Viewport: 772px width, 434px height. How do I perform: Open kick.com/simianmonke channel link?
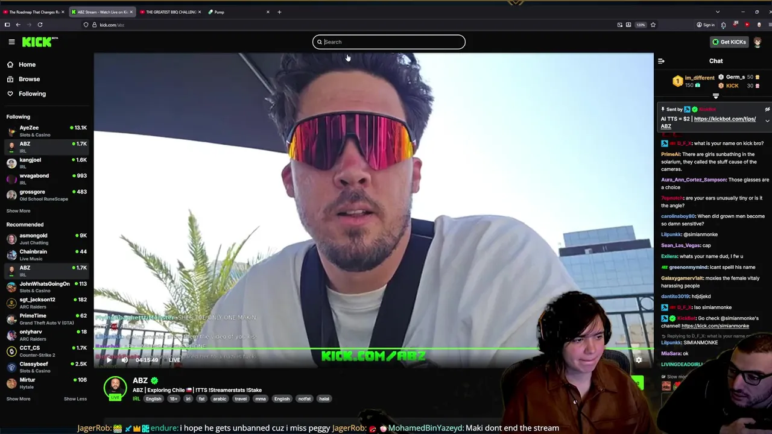pos(715,326)
